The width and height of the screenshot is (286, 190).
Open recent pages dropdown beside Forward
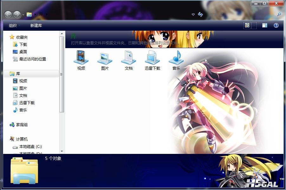23,15
